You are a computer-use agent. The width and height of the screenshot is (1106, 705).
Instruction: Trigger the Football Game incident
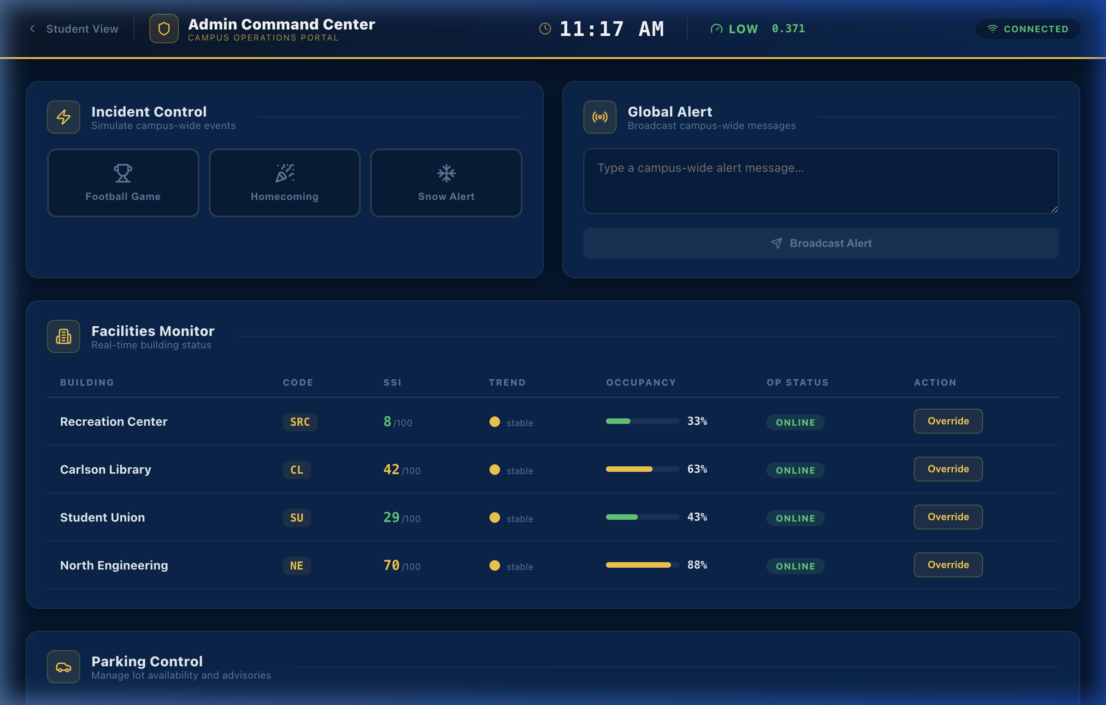tap(123, 183)
